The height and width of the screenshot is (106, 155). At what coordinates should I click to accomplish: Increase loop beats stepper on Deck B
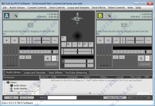[151, 57]
